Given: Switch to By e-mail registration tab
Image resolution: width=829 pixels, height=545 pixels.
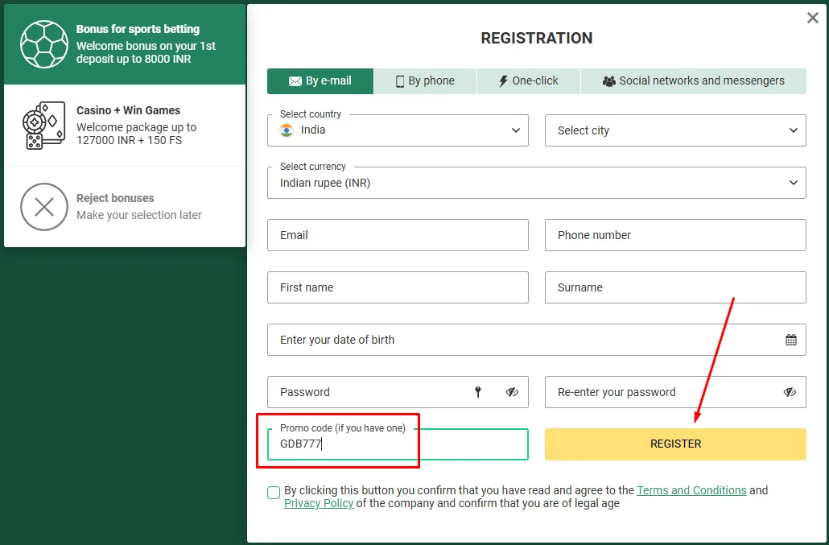Looking at the screenshot, I should [x=320, y=81].
